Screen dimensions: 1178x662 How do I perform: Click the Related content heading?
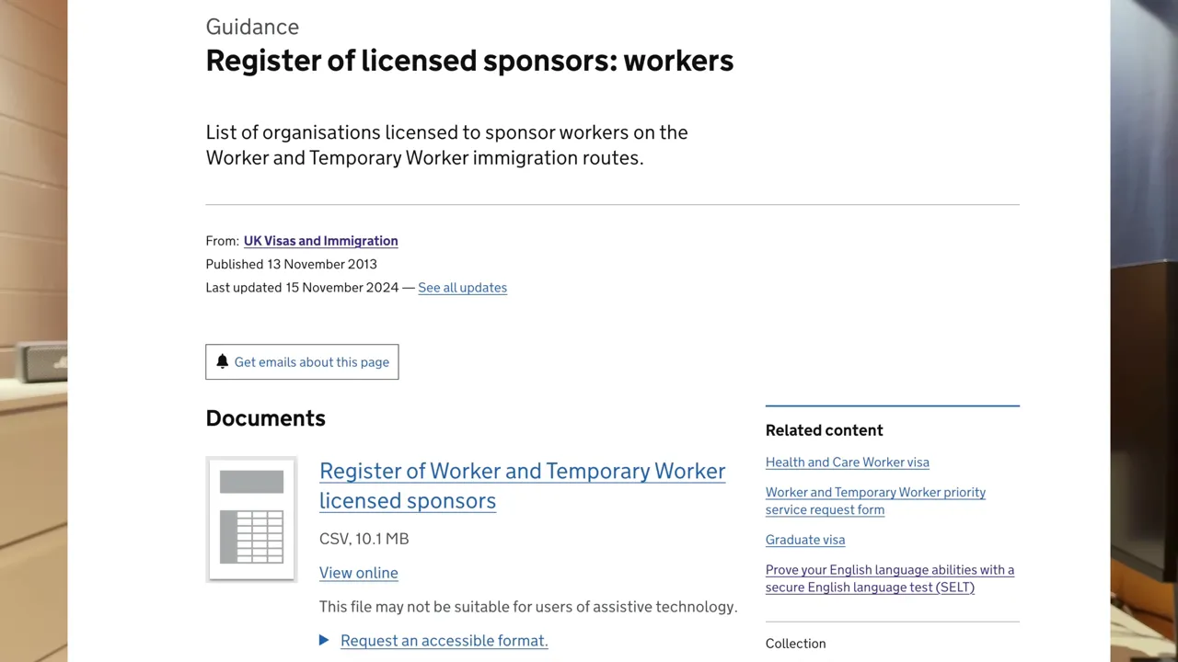tap(824, 429)
